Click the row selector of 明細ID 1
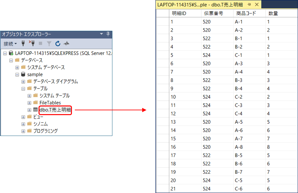This screenshot has width=298, height=193. point(162,21)
